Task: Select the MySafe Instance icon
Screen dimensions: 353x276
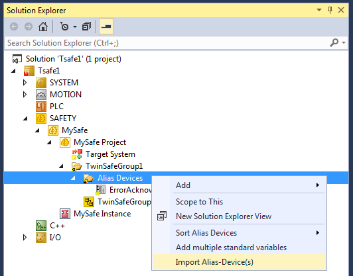Action: tap(65, 214)
